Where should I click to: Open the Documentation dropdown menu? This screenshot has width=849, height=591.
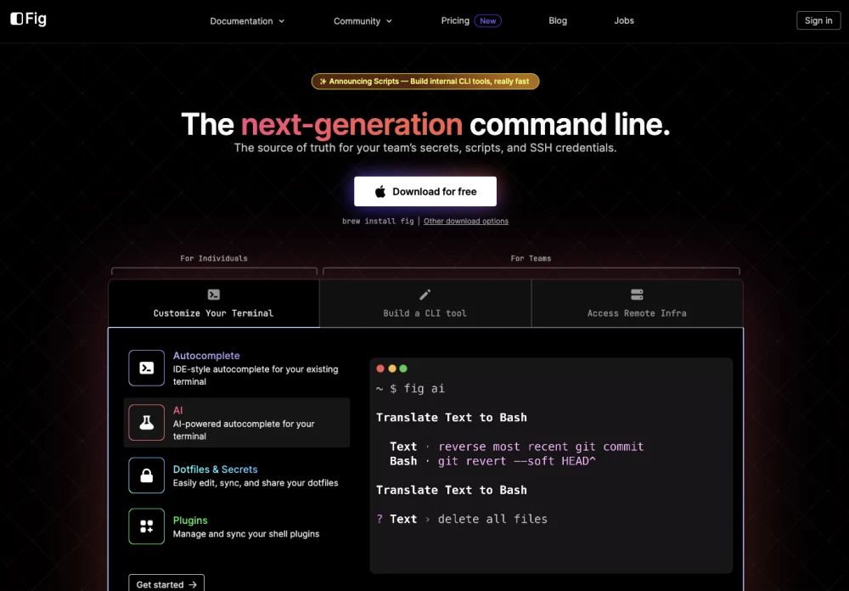pos(247,21)
